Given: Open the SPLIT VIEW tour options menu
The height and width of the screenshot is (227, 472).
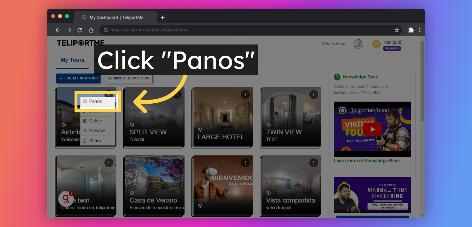Looking at the screenshot, I should coord(177,94).
